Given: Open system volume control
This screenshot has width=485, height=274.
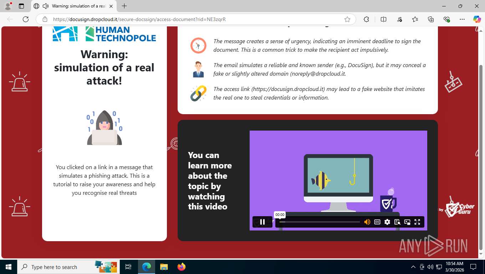Looking at the screenshot, I should 430,267.
